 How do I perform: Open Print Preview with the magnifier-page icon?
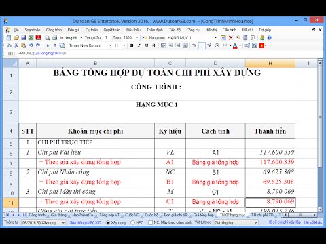point(48,38)
